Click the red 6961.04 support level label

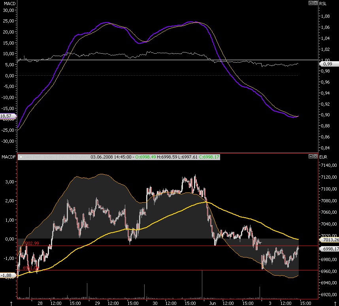click(31, 268)
